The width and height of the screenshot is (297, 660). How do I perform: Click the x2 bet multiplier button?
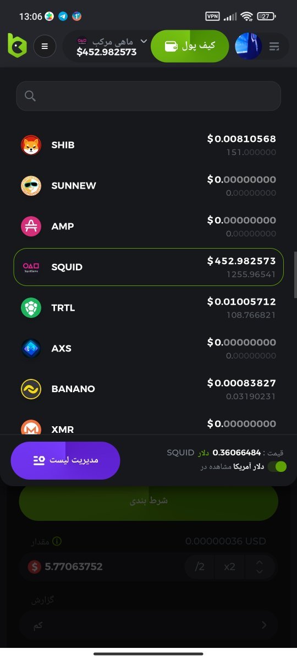tap(230, 566)
